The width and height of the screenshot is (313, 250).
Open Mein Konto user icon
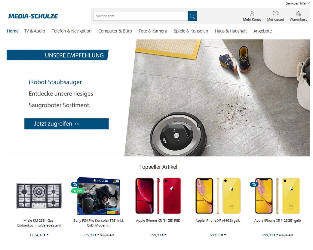click(x=252, y=14)
